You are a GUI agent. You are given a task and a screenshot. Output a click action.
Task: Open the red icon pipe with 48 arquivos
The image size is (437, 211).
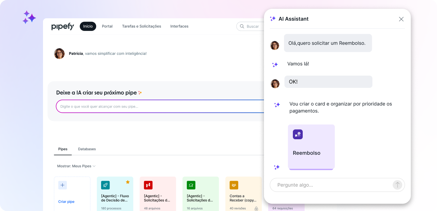pos(148,185)
